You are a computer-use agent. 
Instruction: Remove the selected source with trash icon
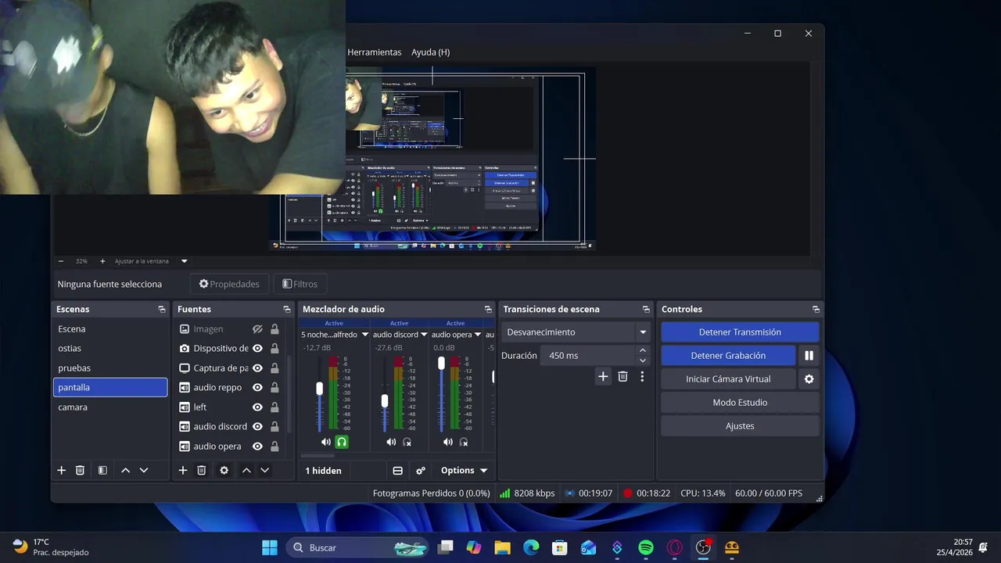pos(201,470)
